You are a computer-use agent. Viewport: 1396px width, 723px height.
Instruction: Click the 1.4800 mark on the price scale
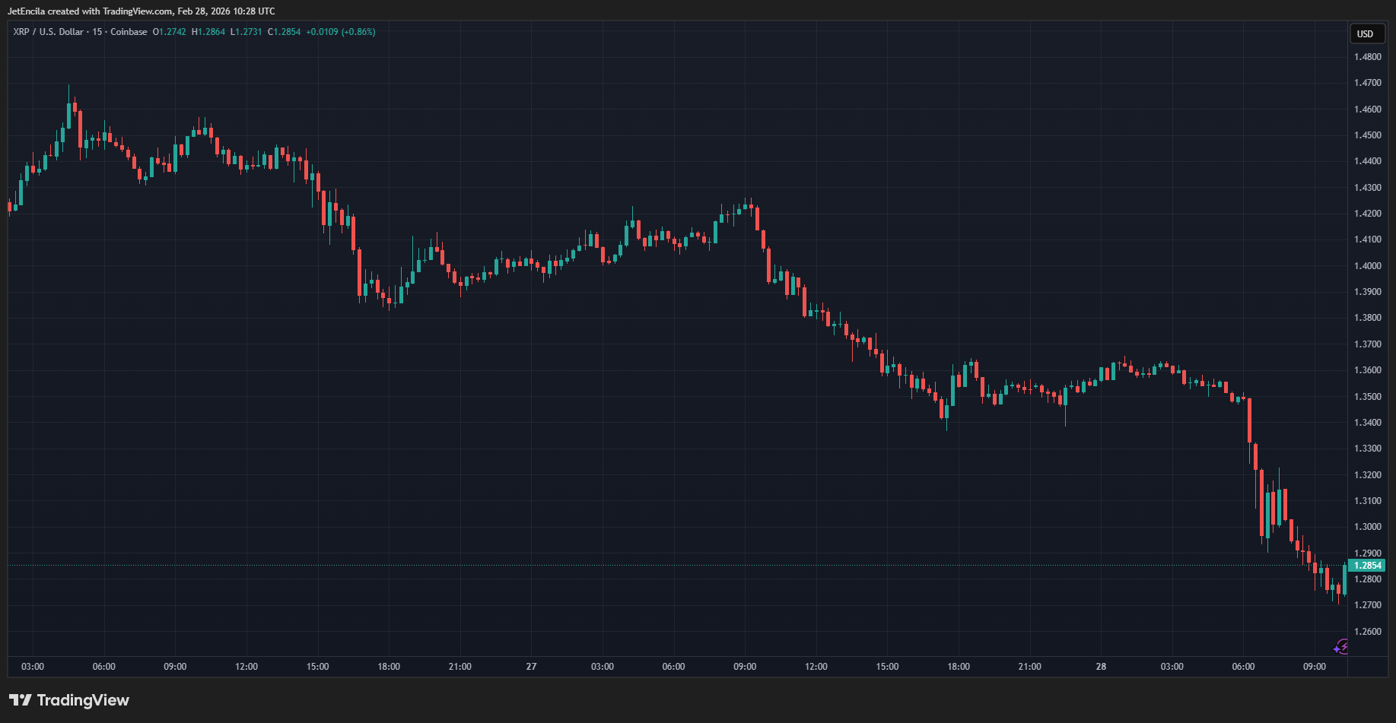1367,57
